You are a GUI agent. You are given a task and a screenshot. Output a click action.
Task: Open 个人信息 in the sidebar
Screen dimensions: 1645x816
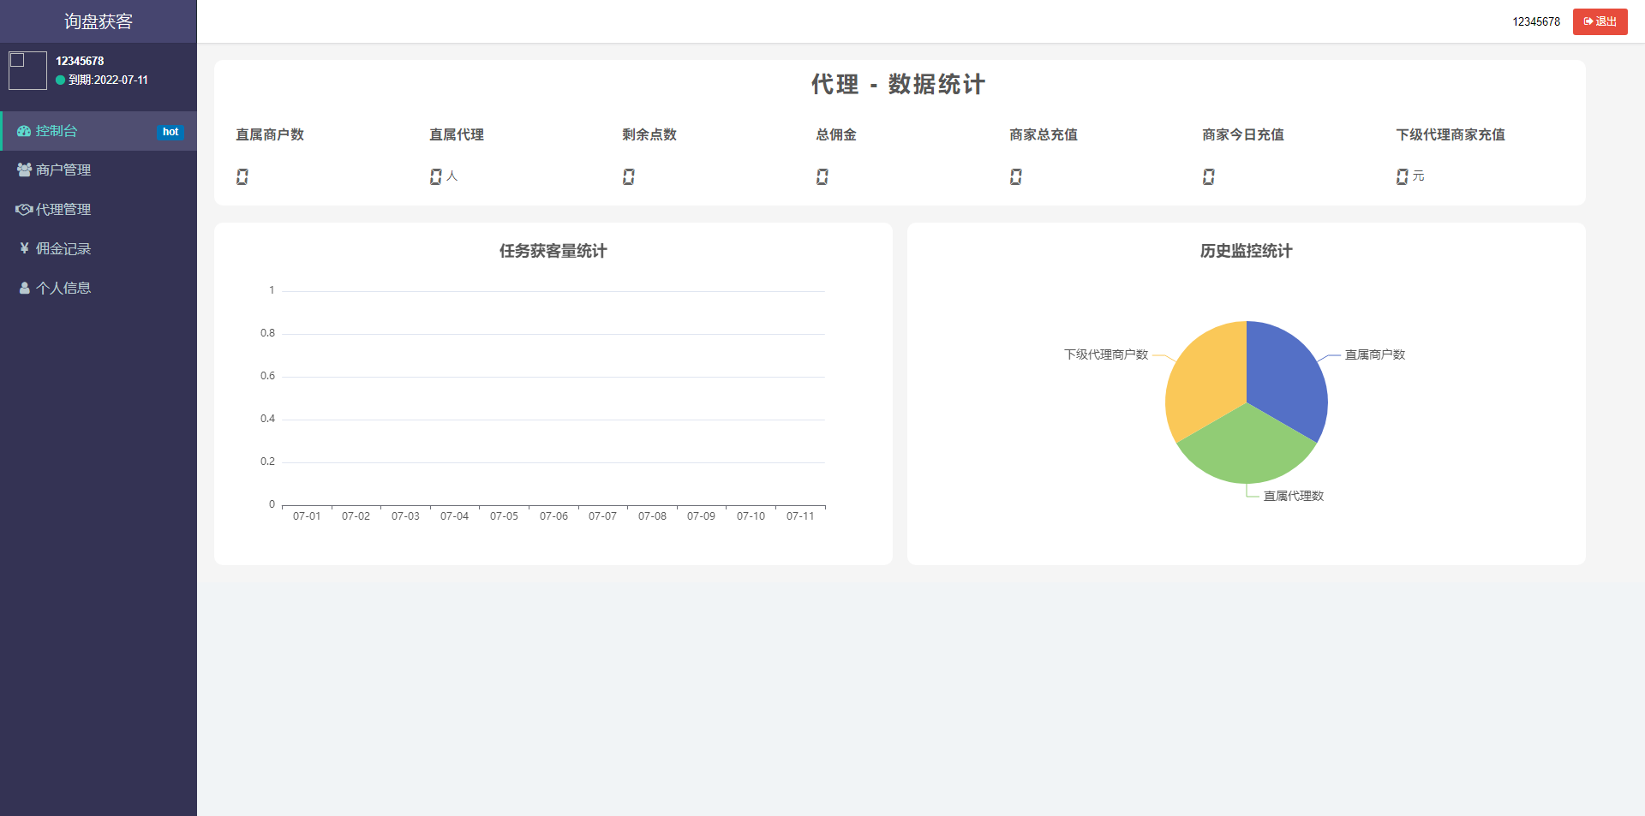tap(63, 289)
